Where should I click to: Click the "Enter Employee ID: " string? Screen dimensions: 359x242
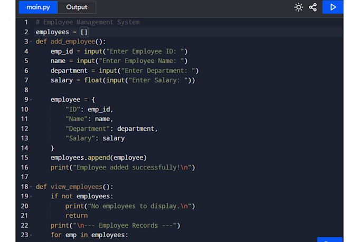(145, 51)
